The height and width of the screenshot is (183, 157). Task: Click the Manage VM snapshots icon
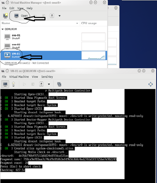coord(59,84)
